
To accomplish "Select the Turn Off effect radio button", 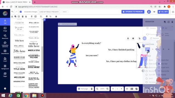I will coord(147,75).
